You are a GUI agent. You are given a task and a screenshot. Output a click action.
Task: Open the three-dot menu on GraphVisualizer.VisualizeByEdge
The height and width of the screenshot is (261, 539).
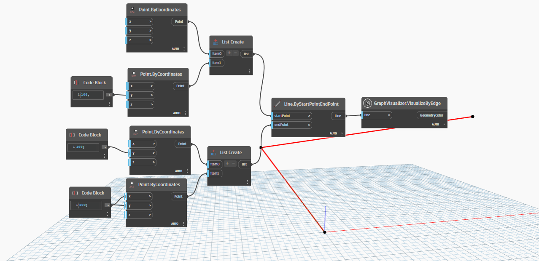coord(444,125)
